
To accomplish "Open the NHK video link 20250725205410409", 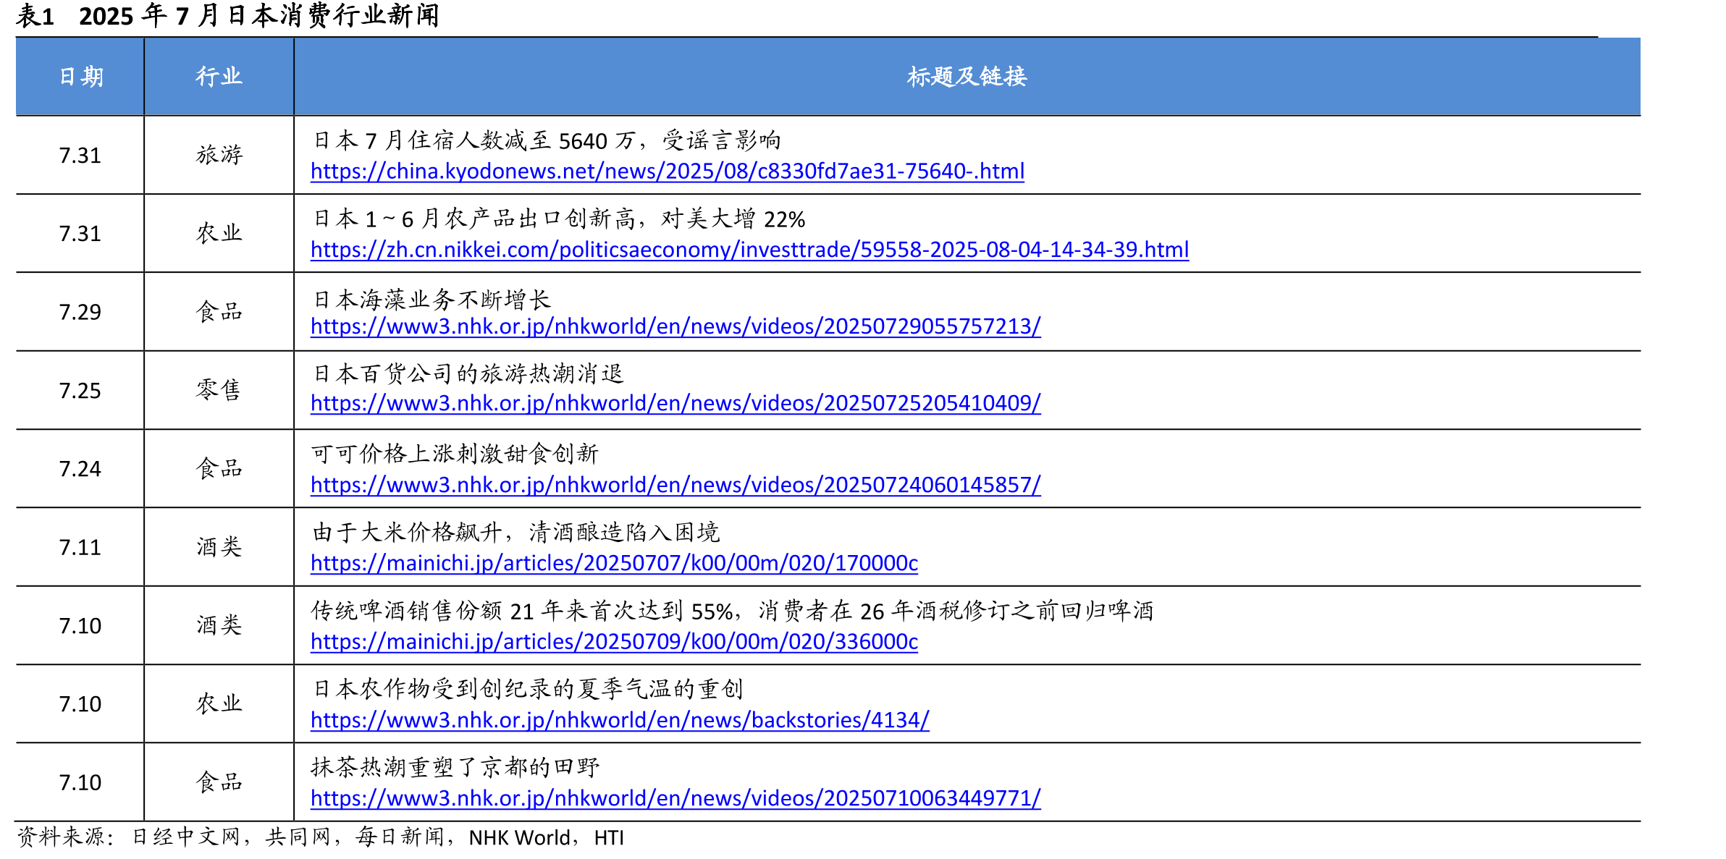I will coord(675,404).
